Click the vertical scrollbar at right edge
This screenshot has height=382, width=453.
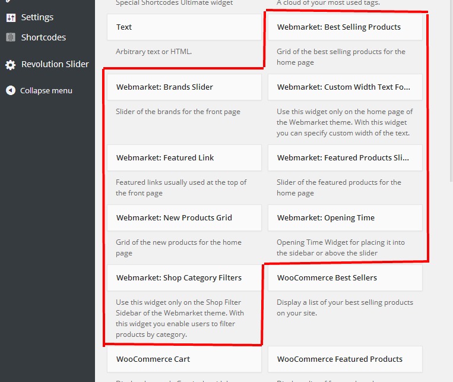(451, 91)
